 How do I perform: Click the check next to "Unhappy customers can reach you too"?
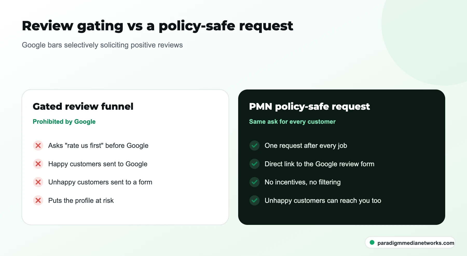(255, 200)
